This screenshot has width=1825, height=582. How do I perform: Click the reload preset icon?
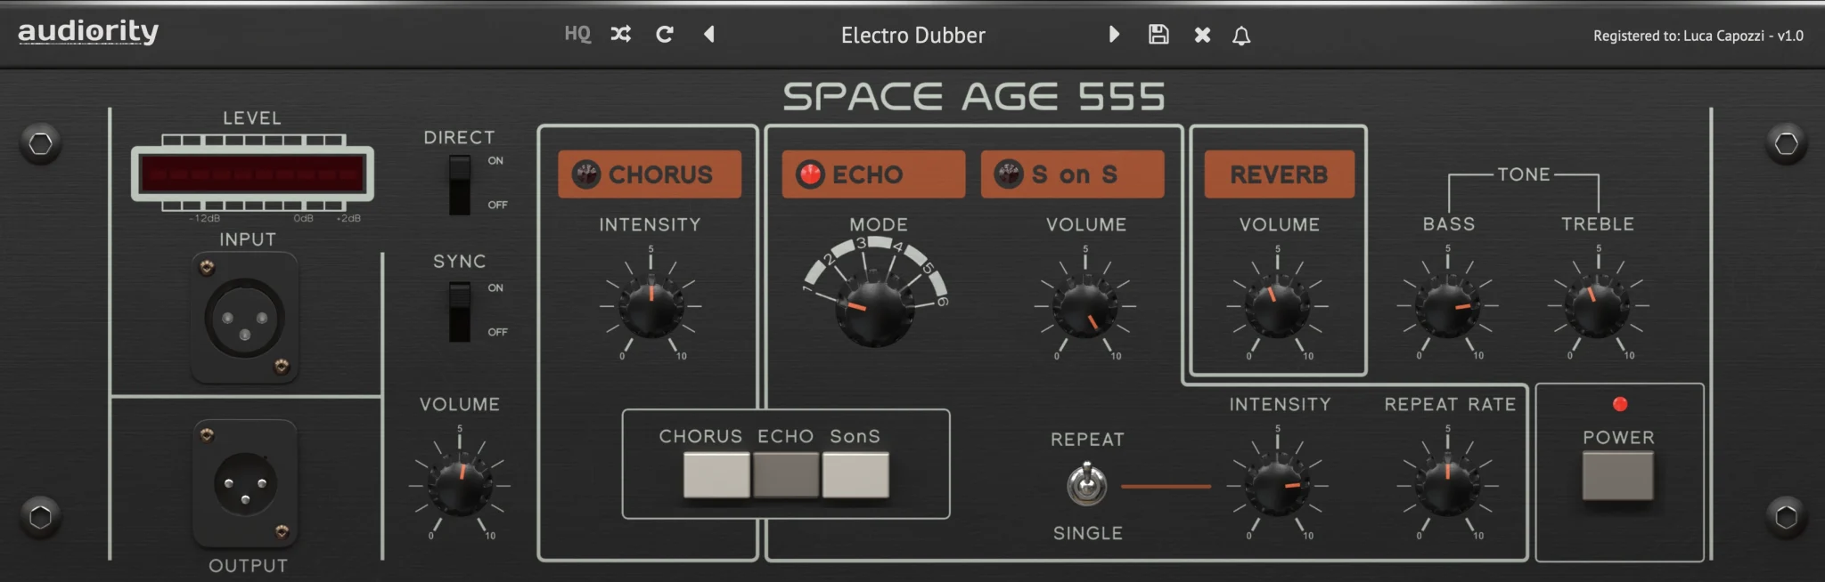coord(665,34)
